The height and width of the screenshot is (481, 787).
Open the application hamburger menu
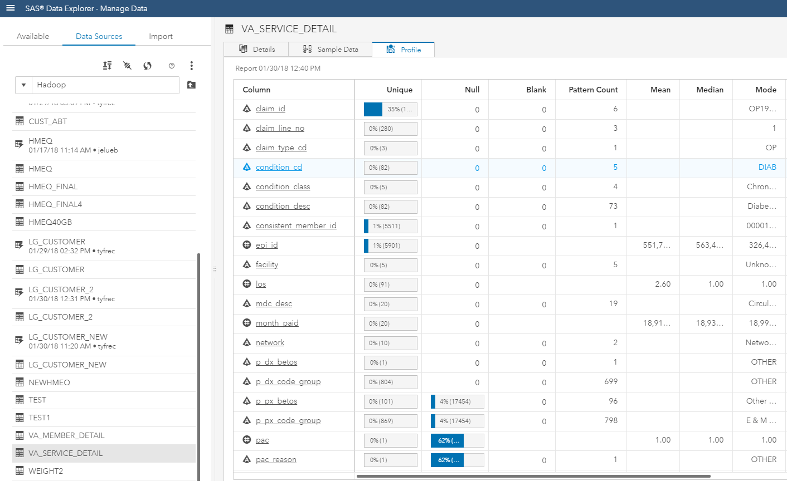[9, 8]
